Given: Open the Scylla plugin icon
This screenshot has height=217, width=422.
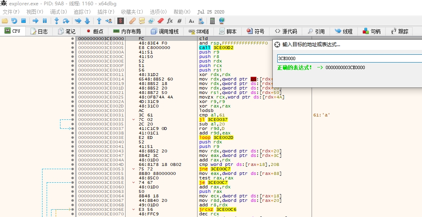Looking at the screenshot, I should pyautogui.click(x=121, y=20).
